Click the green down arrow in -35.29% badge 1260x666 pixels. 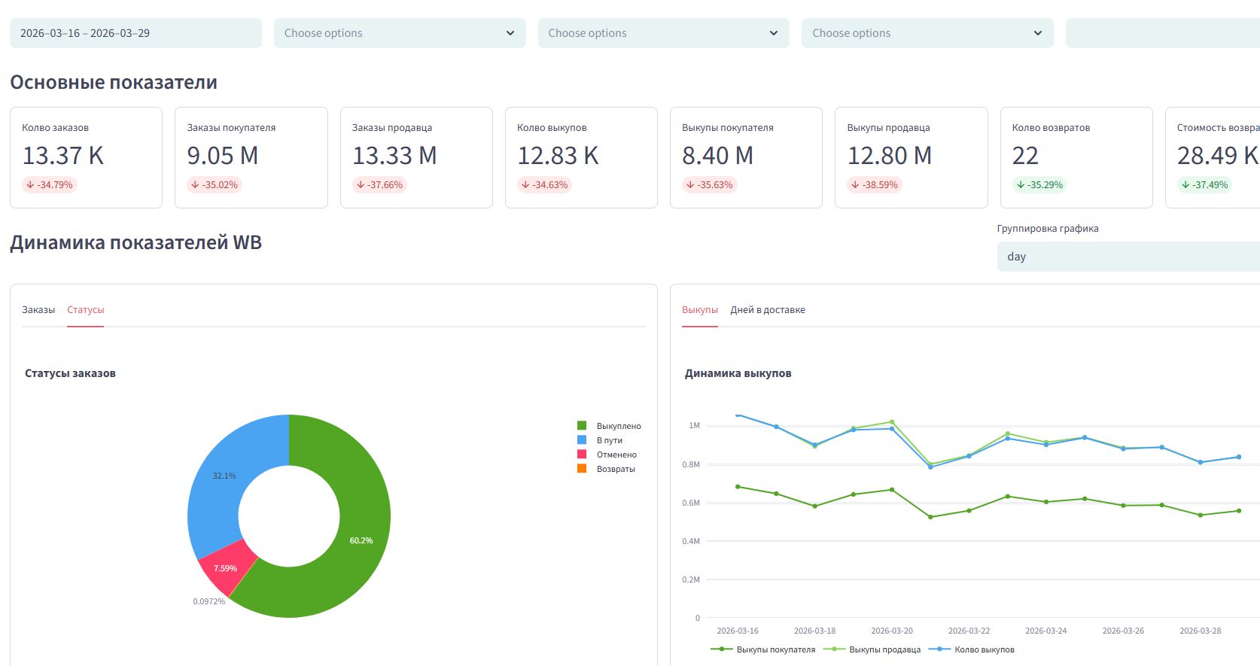[x=1021, y=185]
